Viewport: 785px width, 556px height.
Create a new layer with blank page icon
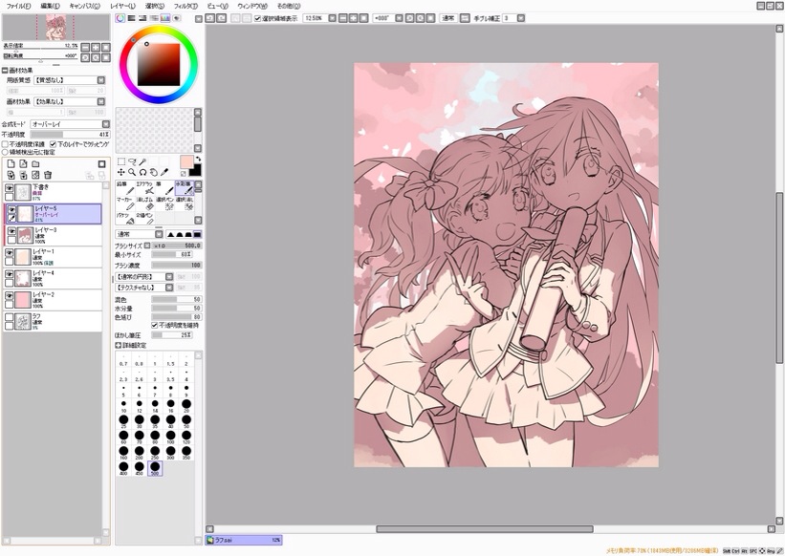11,164
